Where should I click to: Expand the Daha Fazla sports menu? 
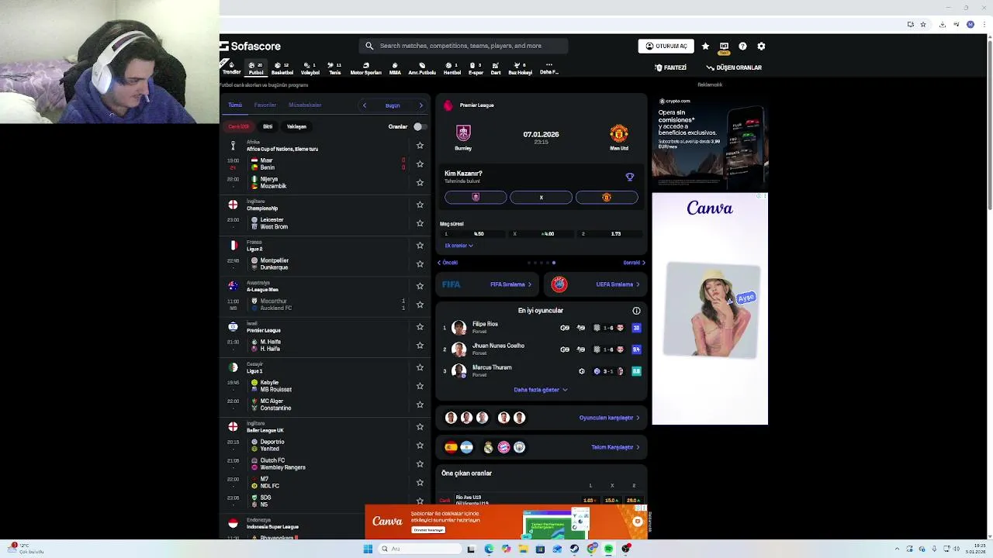[549, 68]
